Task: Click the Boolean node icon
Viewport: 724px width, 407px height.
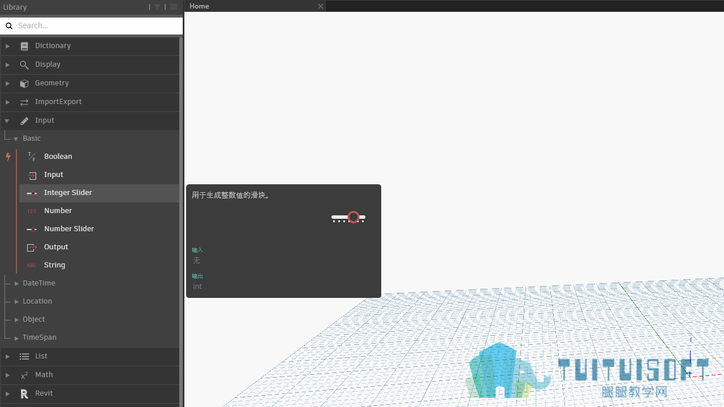Action: point(32,157)
